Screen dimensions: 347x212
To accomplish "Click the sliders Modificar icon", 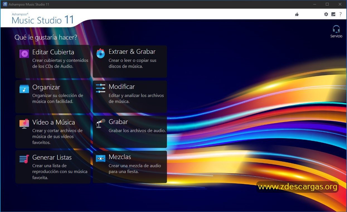I will pos(101,88).
